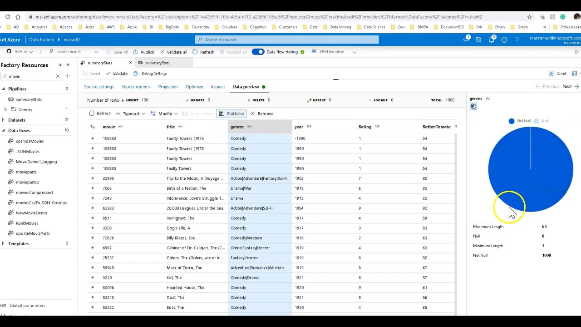
Task: Click the Null legend swatch
Action: [536, 121]
